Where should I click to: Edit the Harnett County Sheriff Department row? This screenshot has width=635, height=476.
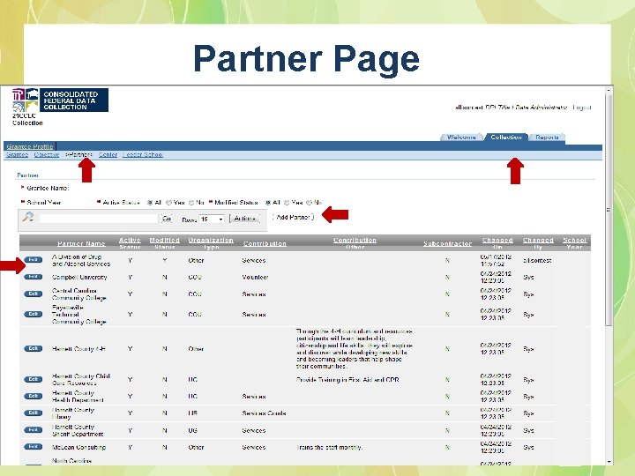click(x=34, y=430)
